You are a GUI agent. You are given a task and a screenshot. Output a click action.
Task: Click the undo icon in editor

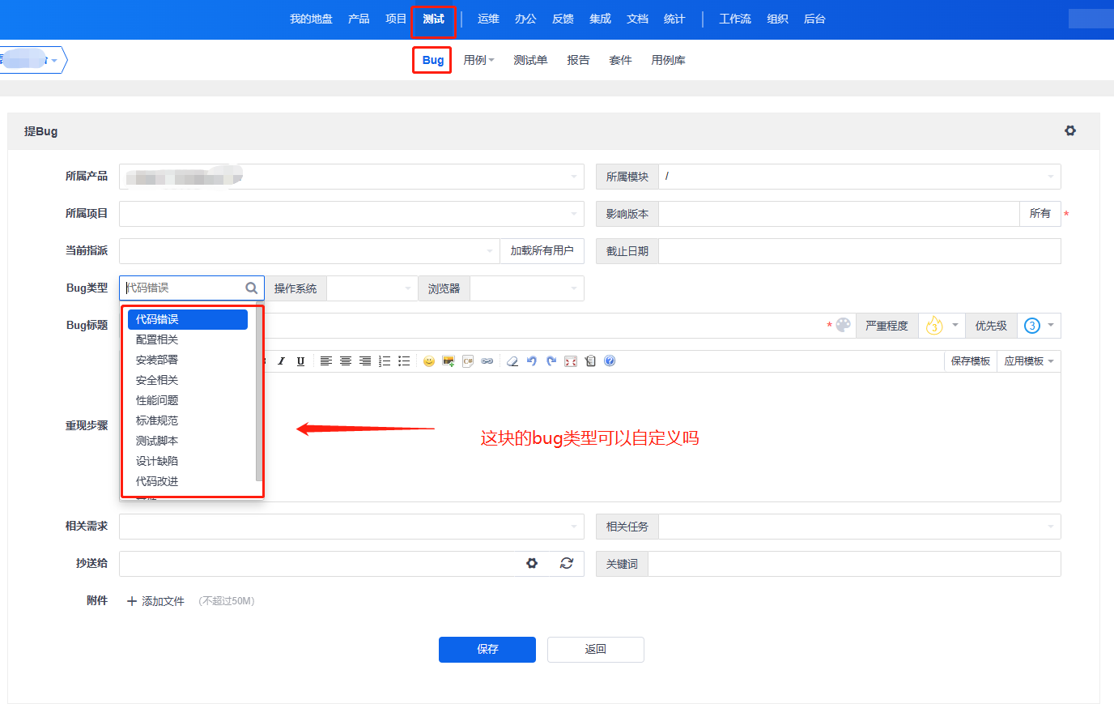[532, 361]
